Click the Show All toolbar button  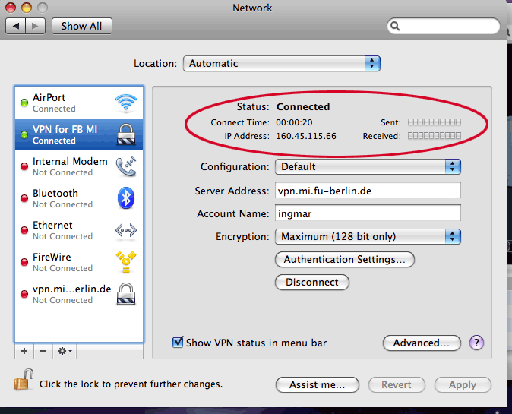[81, 26]
